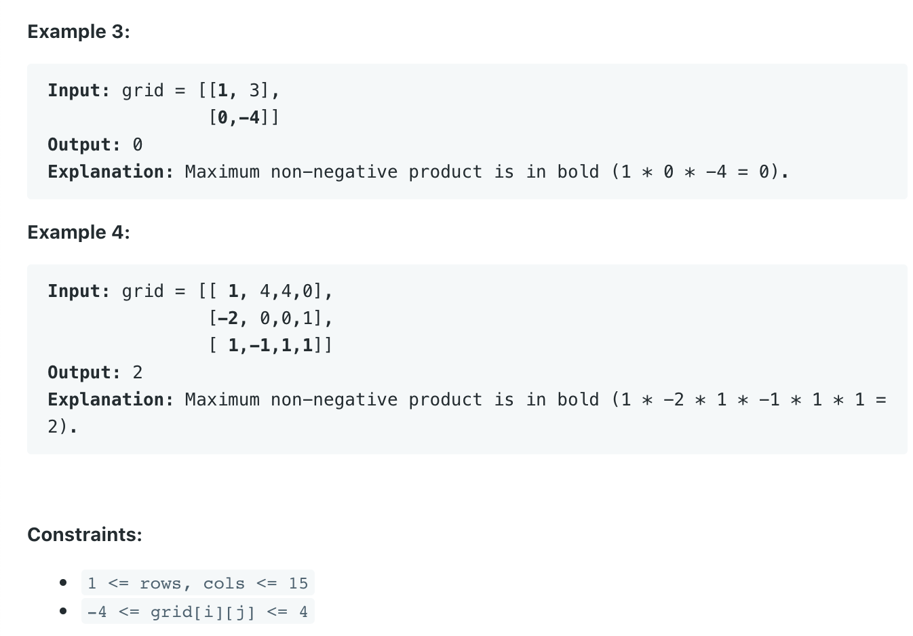Click the Example 3 Output label
Screen dimensions: 913x636
pos(84,144)
